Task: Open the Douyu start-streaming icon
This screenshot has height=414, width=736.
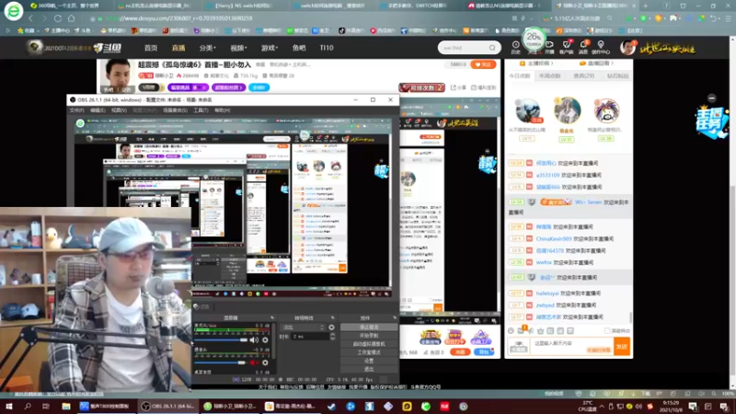Action: click(x=549, y=48)
